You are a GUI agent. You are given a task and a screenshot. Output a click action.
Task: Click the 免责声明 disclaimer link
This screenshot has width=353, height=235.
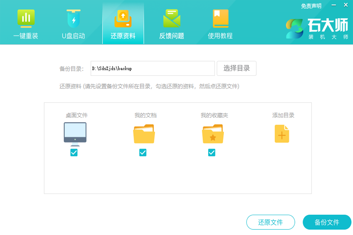(311, 6)
